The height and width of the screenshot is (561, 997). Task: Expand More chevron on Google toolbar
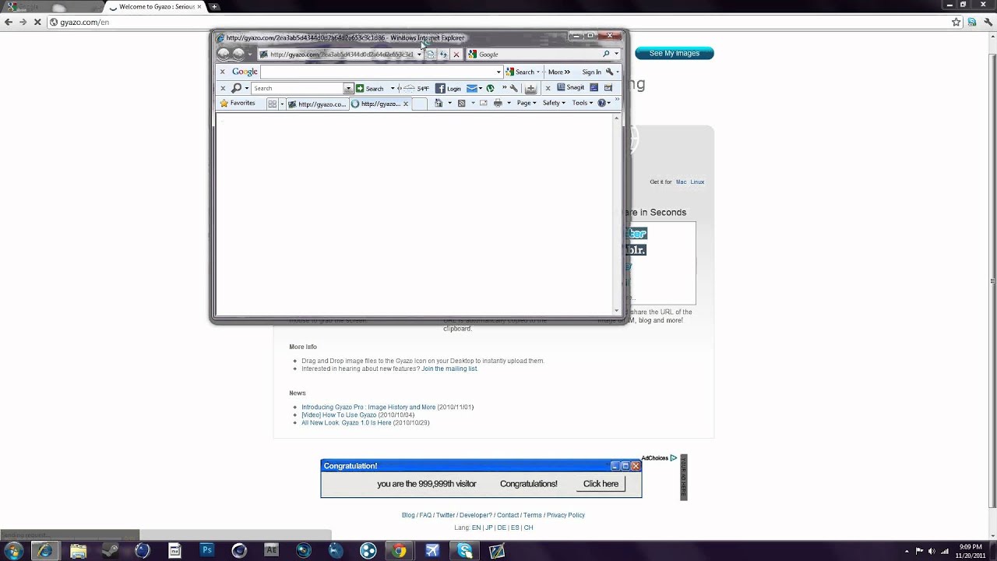click(x=559, y=72)
